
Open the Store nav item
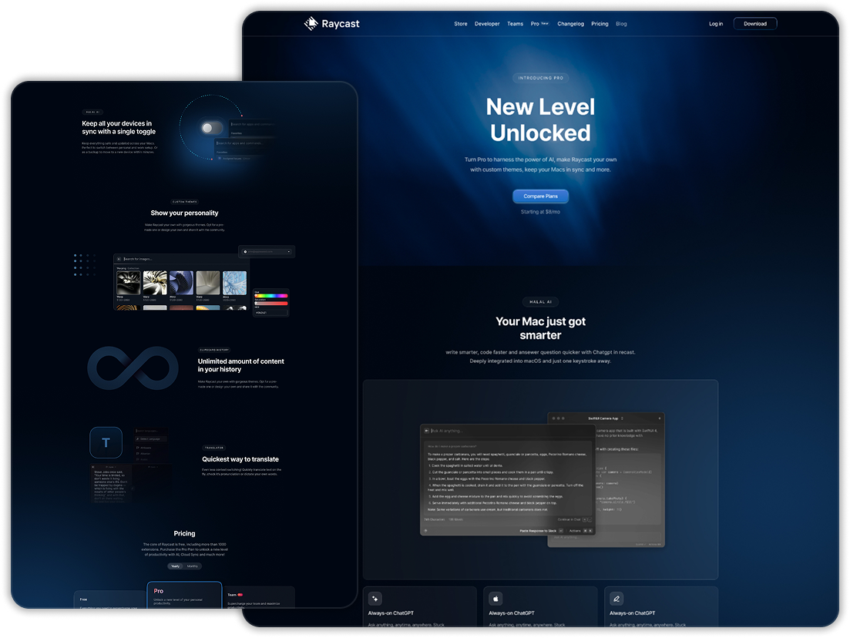461,24
